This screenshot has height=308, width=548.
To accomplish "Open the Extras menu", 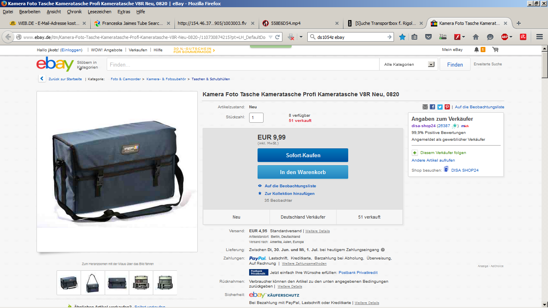I will pos(124,12).
